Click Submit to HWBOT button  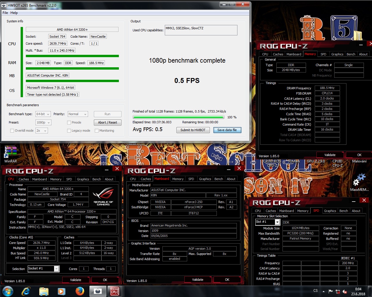tap(193, 130)
